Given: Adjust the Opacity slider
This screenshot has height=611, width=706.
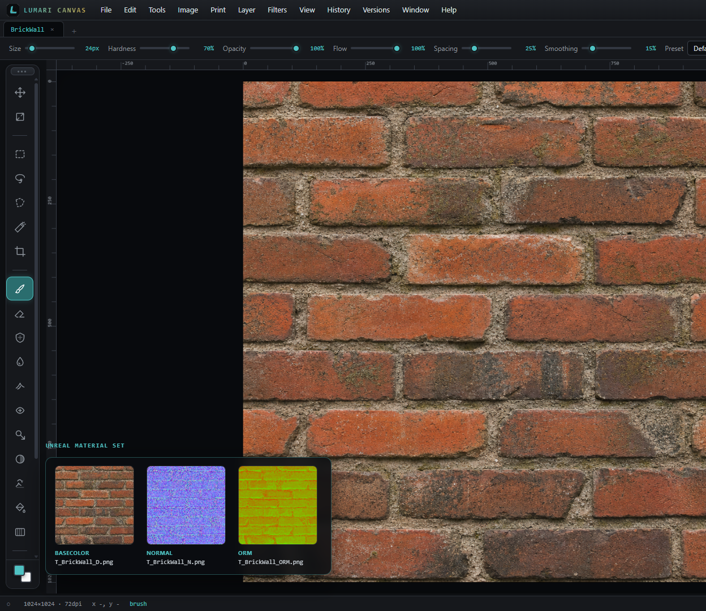Looking at the screenshot, I should click(275, 49).
